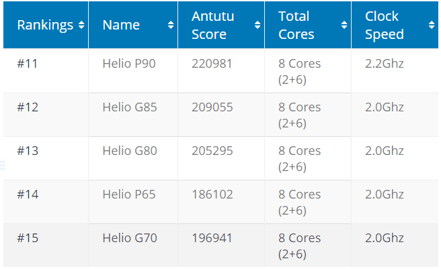Click the sort arrows in Name column
This screenshot has width=441, height=269.
pos(171,25)
